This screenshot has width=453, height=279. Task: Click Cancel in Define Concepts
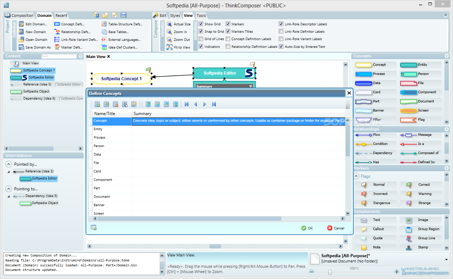(x=336, y=228)
